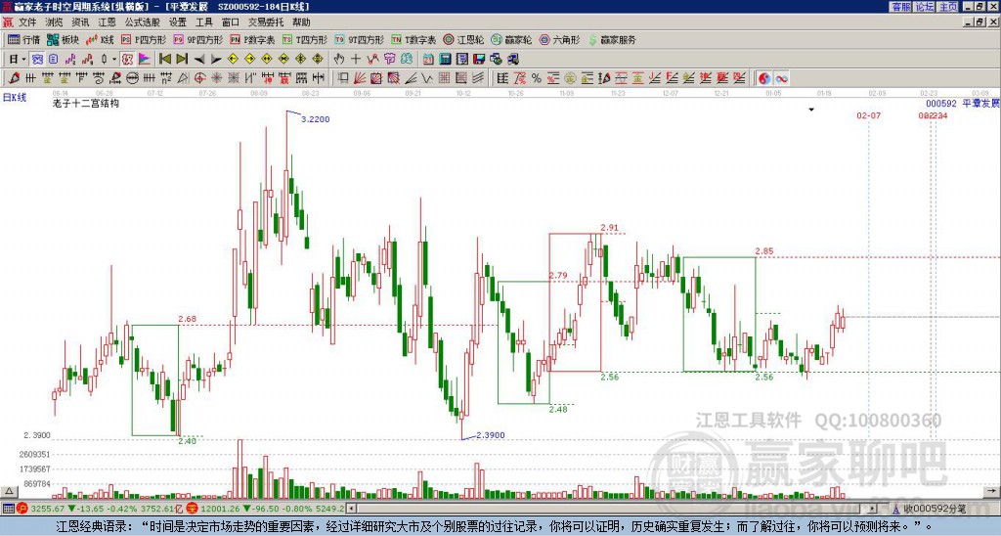Expand the candlestick style dropdown arrow

(x=114, y=60)
